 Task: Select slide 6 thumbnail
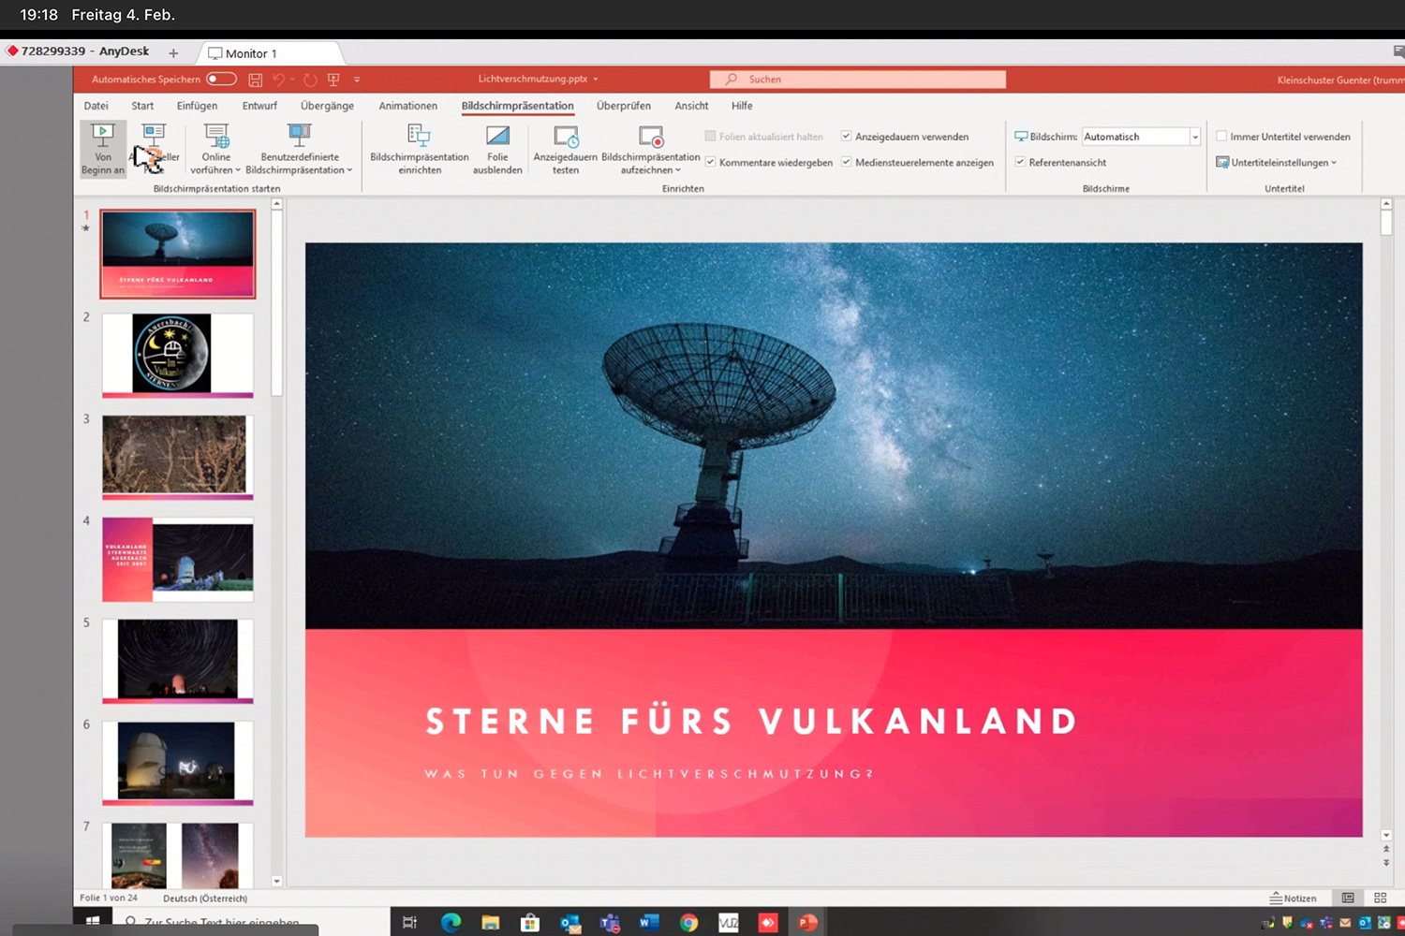[178, 763]
